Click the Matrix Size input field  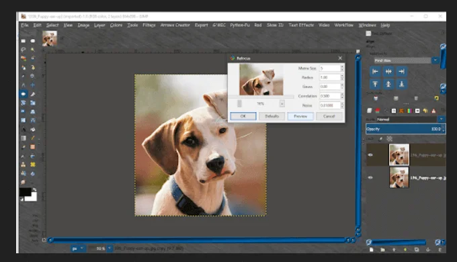coord(330,69)
